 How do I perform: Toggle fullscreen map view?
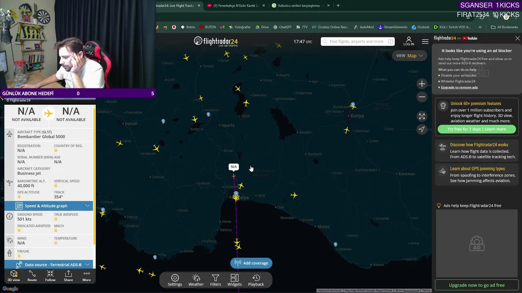coord(422,116)
